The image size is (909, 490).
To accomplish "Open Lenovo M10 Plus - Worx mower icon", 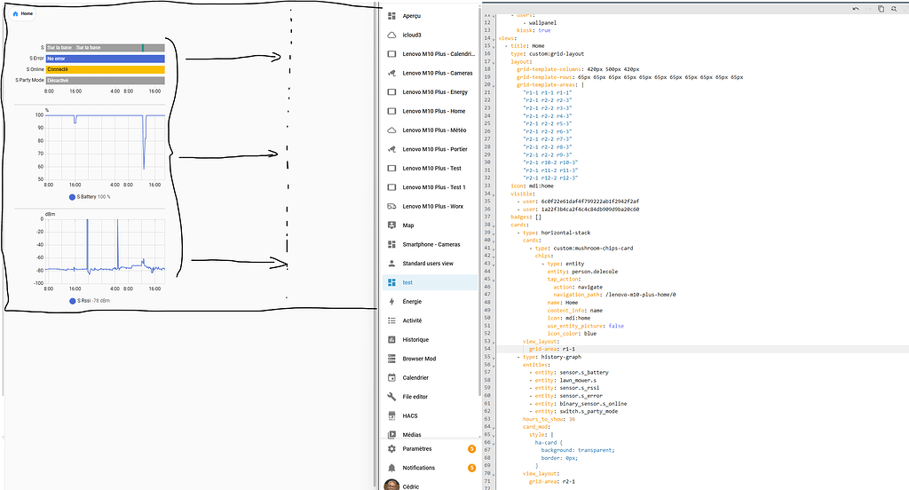I will click(x=391, y=207).
